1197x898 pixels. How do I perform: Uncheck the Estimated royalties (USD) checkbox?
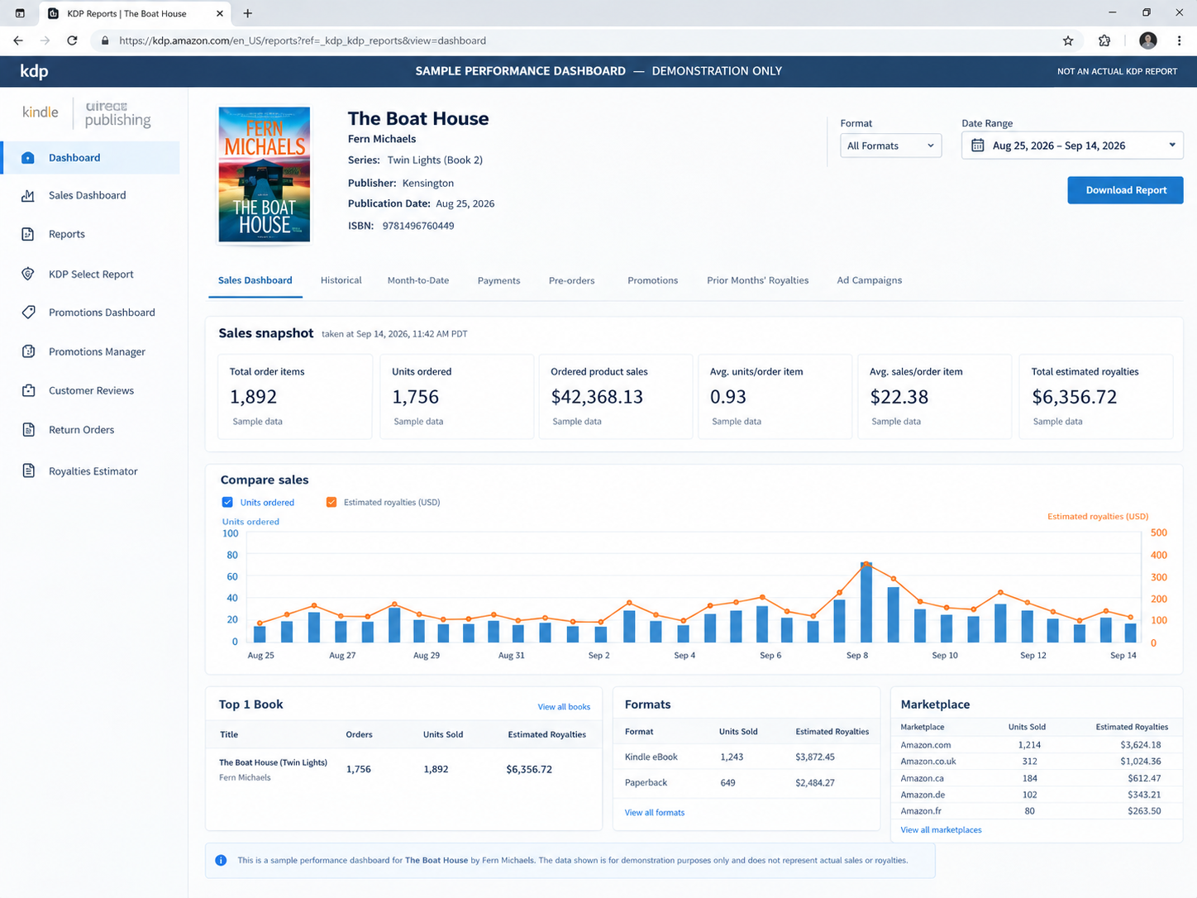331,502
